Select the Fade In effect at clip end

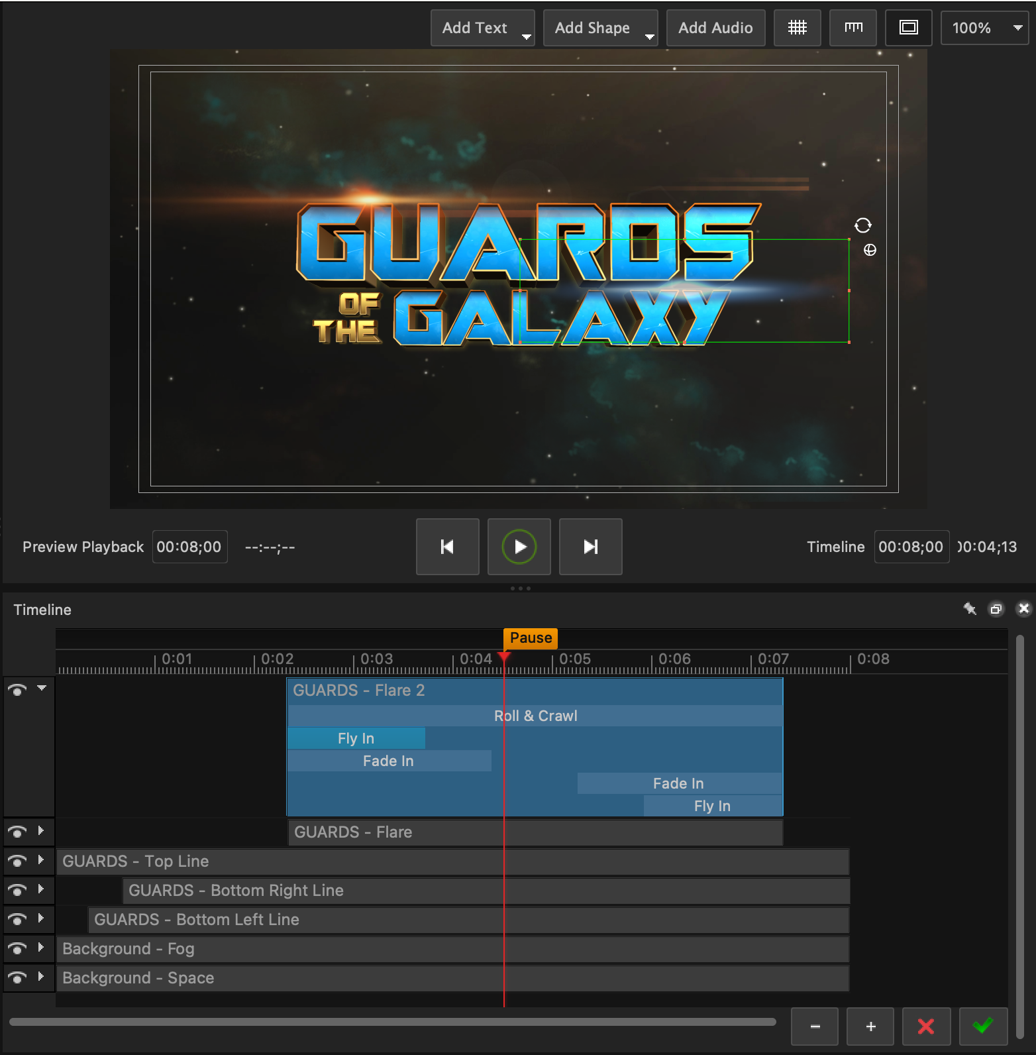pos(679,783)
